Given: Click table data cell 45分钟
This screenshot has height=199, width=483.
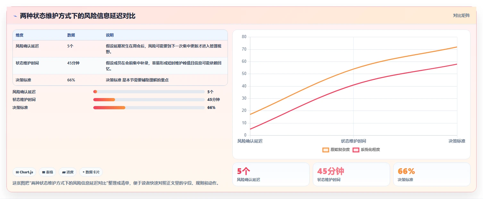Looking at the screenshot, I should (73, 63).
